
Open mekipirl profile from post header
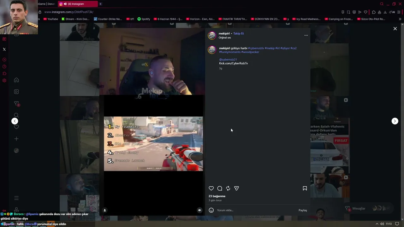[x=224, y=33]
